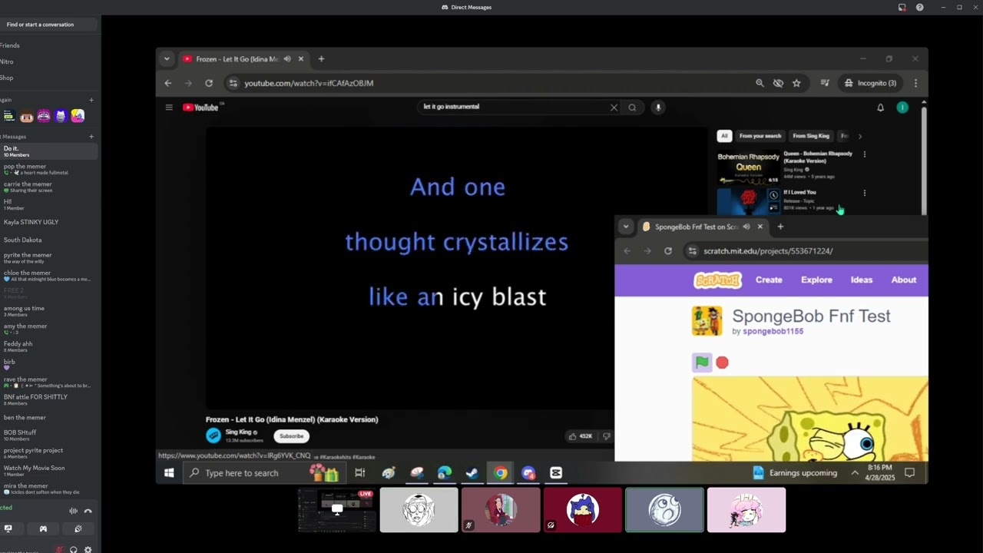Open the Incognito (3) indicator
The width and height of the screenshot is (983, 553).
(870, 83)
